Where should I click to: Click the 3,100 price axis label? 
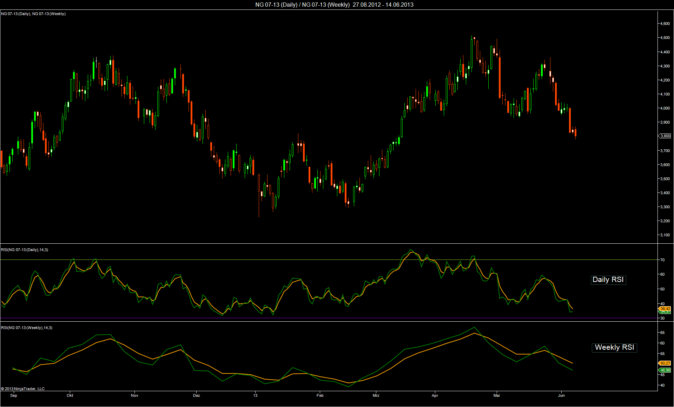point(665,235)
